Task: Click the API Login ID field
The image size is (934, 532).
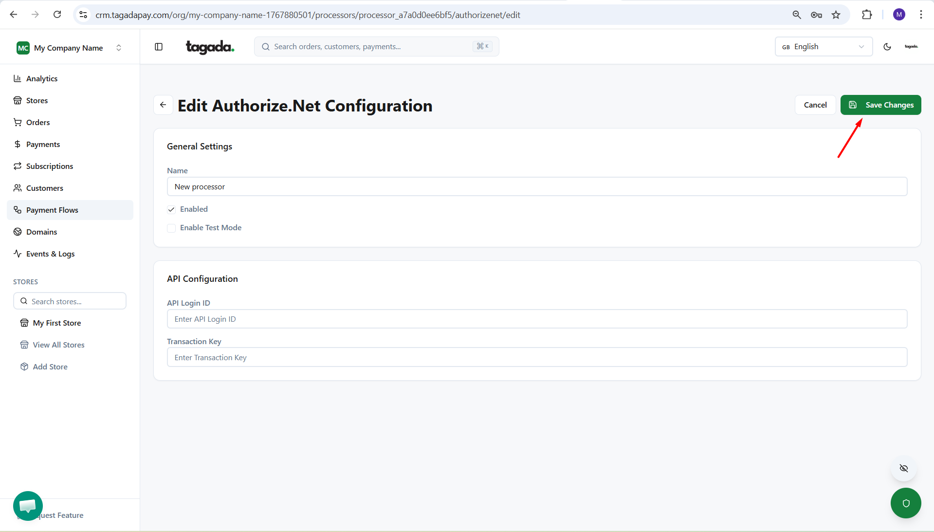Action: tap(537, 319)
